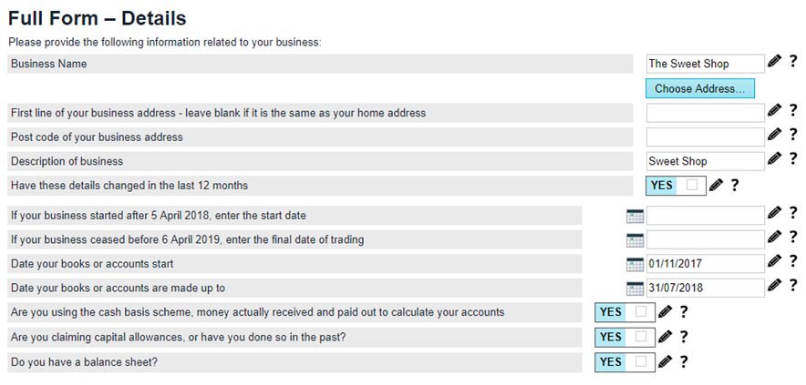Open calendar for final date of trading

[x=635, y=240]
